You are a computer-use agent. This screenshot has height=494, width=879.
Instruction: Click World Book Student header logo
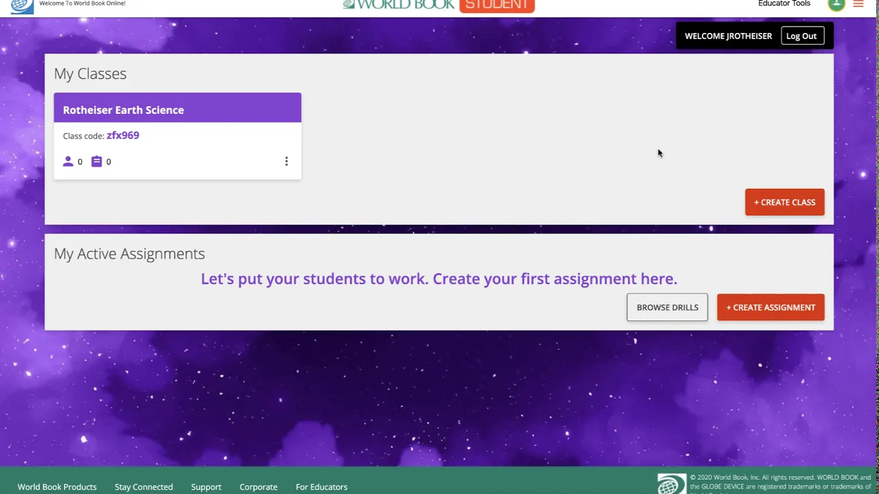click(x=439, y=5)
